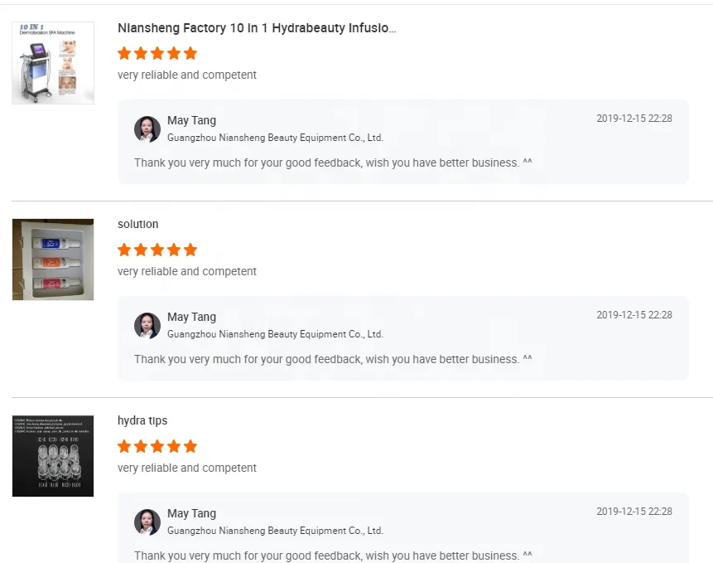
Task: Open the hydra tips product thumbnail
Action: pyautogui.click(x=53, y=456)
